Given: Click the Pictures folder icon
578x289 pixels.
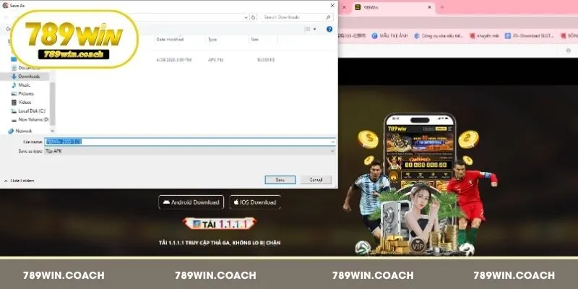Looking at the screenshot, I should point(14,94).
